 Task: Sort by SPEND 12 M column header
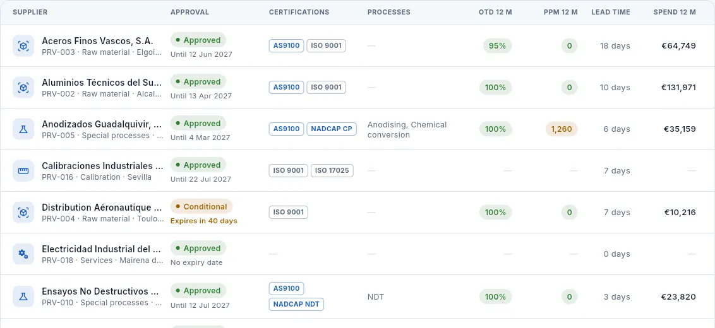(675, 13)
